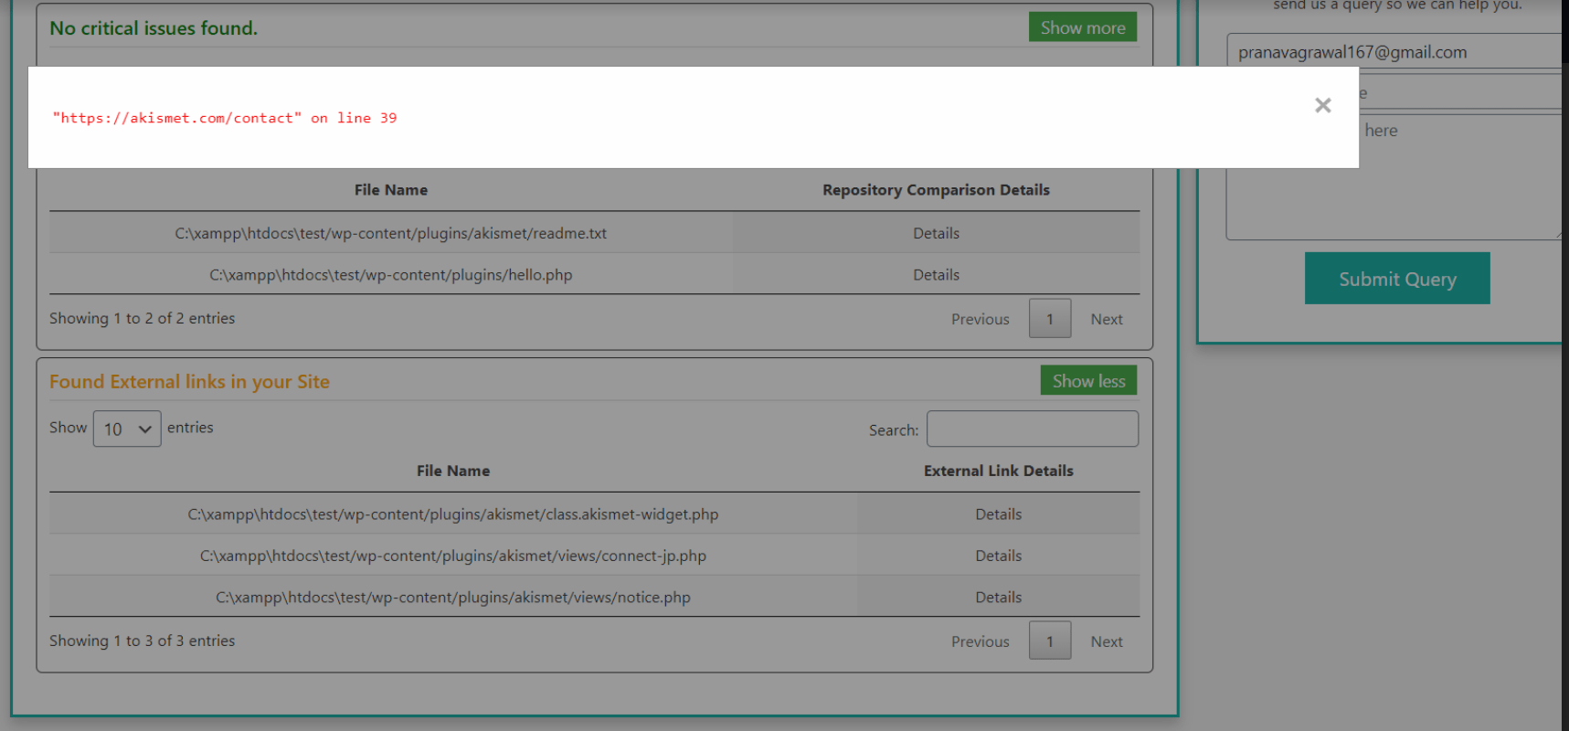
Task: Select page 1 in external links table
Action: pos(1050,641)
